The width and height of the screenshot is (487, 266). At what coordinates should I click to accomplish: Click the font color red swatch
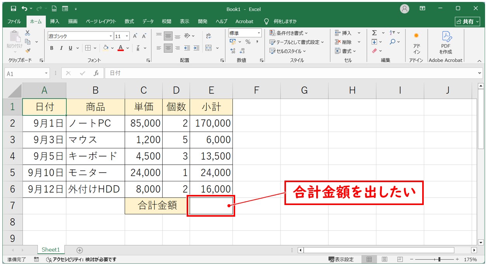[x=120, y=48]
